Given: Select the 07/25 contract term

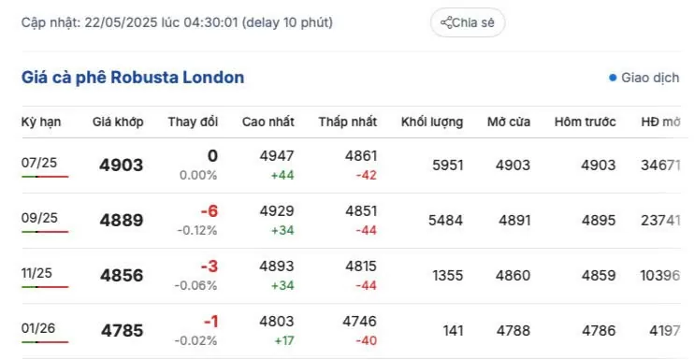Looking at the screenshot, I should [39, 163].
